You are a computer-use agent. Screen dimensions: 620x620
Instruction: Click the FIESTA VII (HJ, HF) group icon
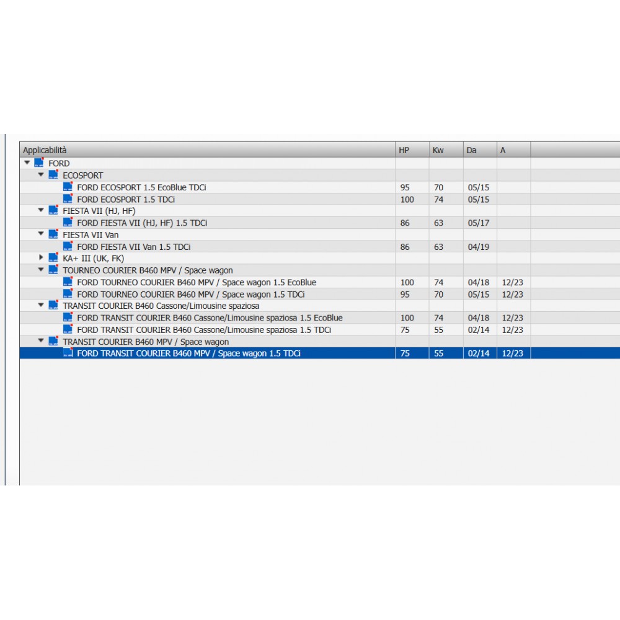coord(53,211)
